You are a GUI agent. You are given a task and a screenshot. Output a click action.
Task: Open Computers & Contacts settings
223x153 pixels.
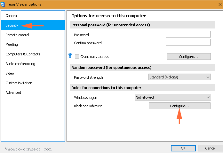(x=33, y=54)
